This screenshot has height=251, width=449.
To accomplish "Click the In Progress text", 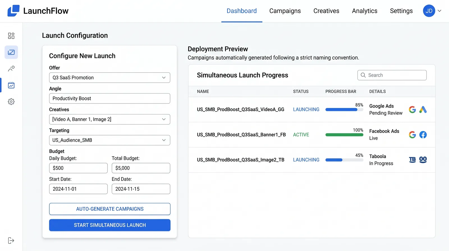I will pos(381,163).
